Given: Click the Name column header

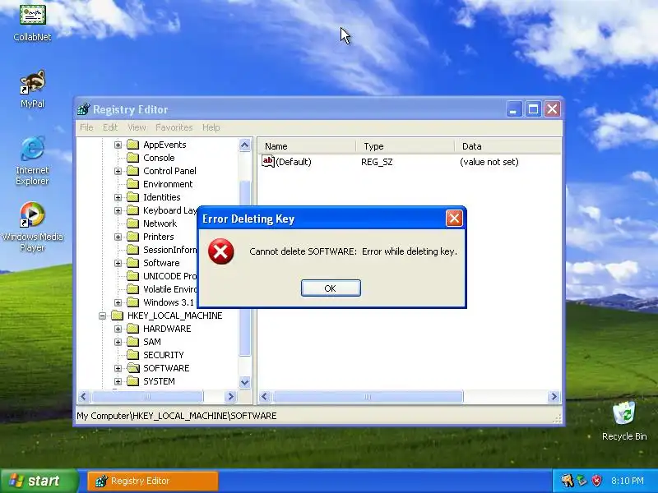Looking at the screenshot, I should point(307,146).
